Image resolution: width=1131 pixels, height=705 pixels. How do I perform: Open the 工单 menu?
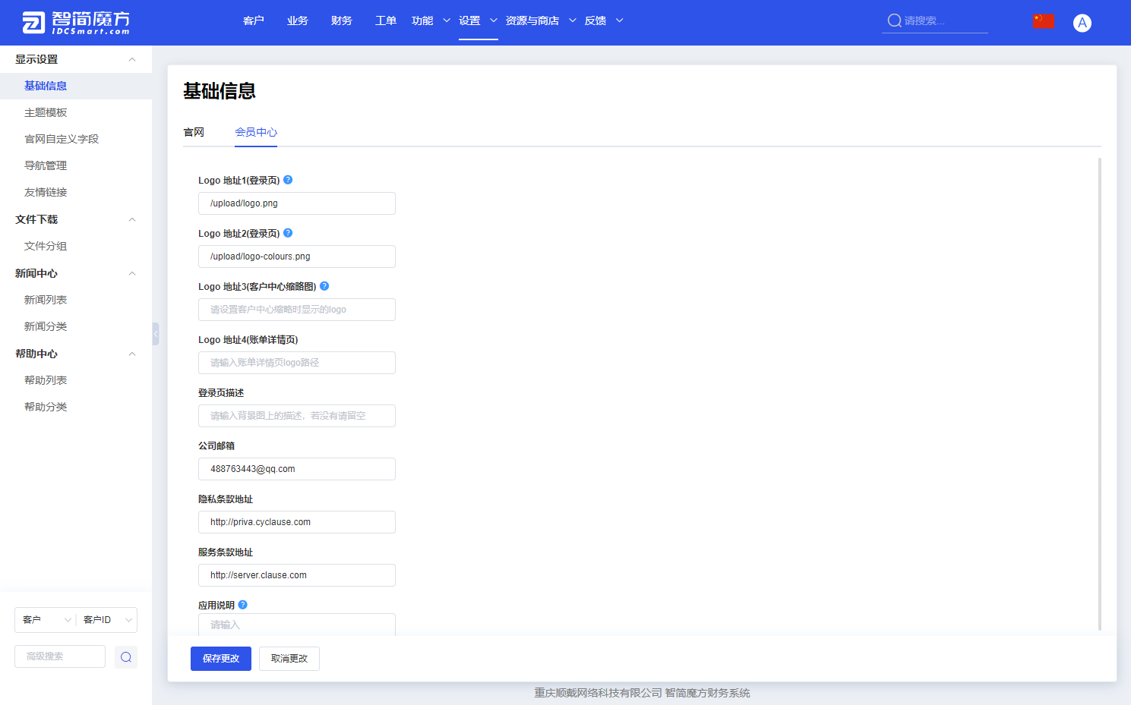pos(385,20)
